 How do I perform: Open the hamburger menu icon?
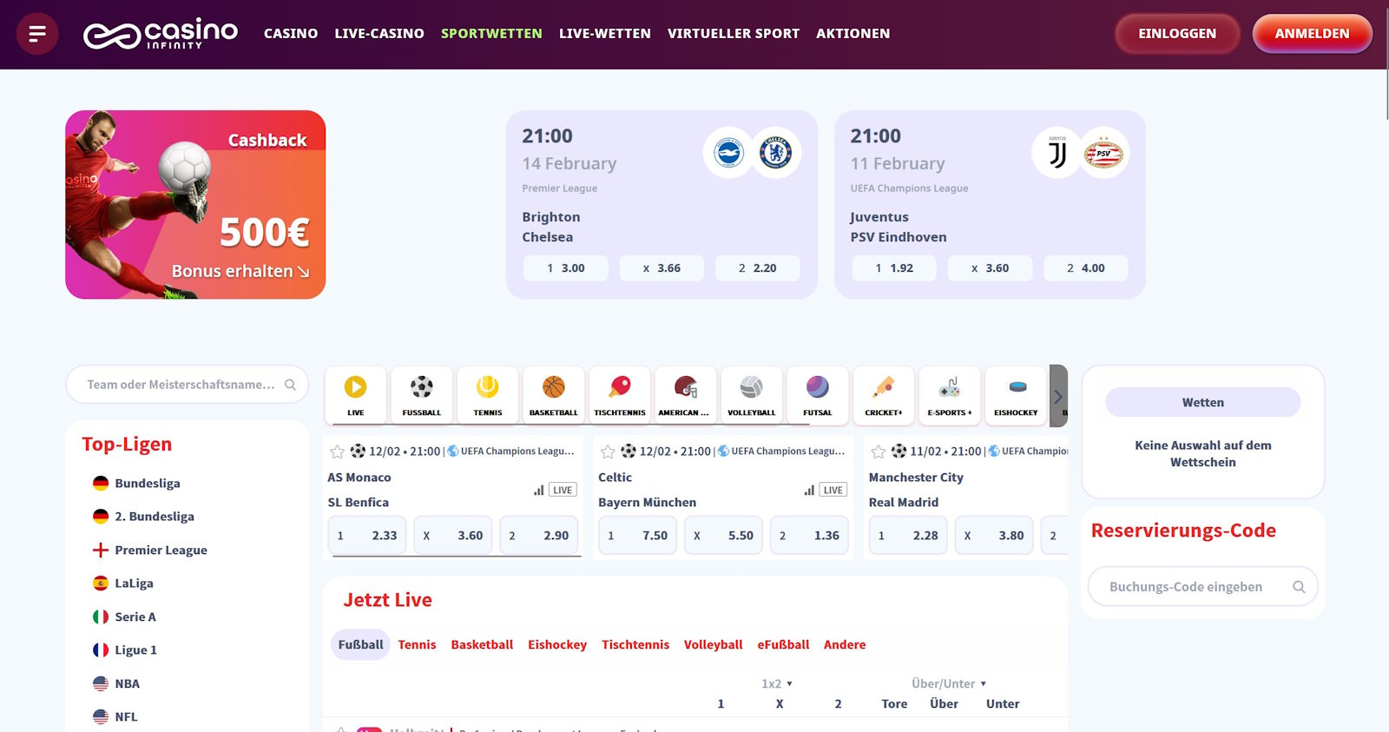pyautogui.click(x=37, y=34)
